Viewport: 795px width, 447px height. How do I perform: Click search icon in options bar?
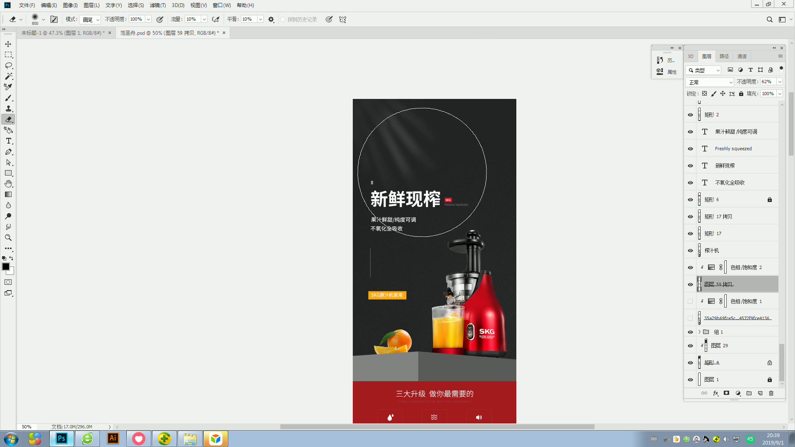coord(769,19)
